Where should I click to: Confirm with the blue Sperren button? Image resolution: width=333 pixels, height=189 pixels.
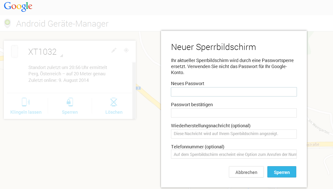click(x=282, y=172)
